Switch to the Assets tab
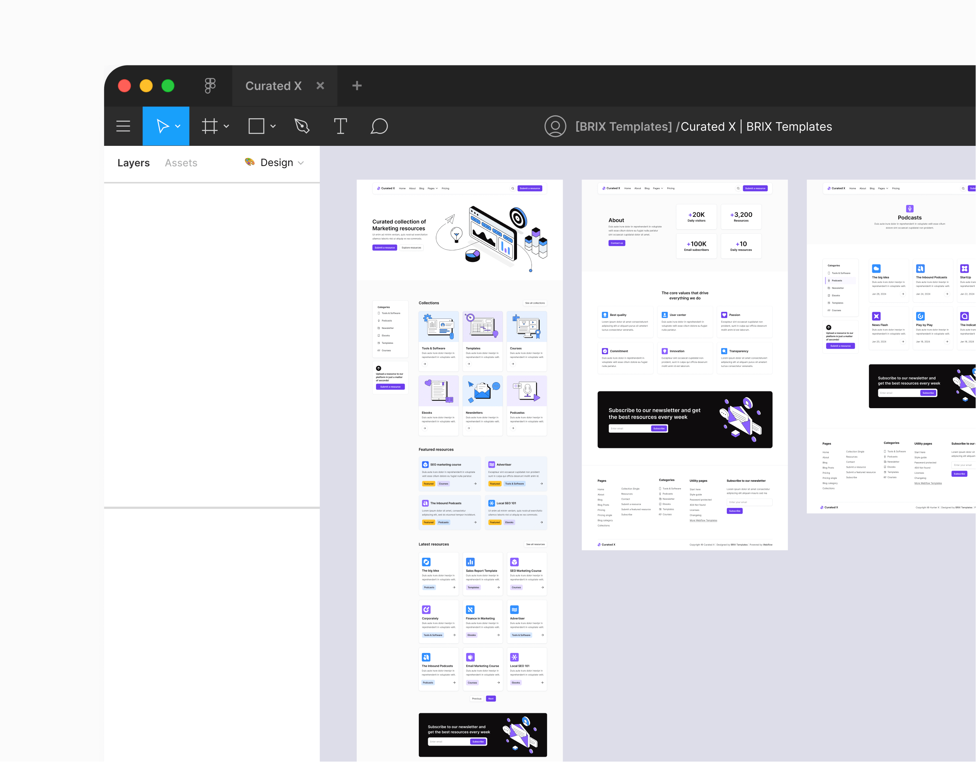 coord(181,163)
